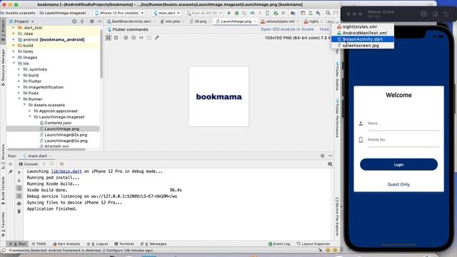Expand the .dart_tool folder

coord(14,28)
